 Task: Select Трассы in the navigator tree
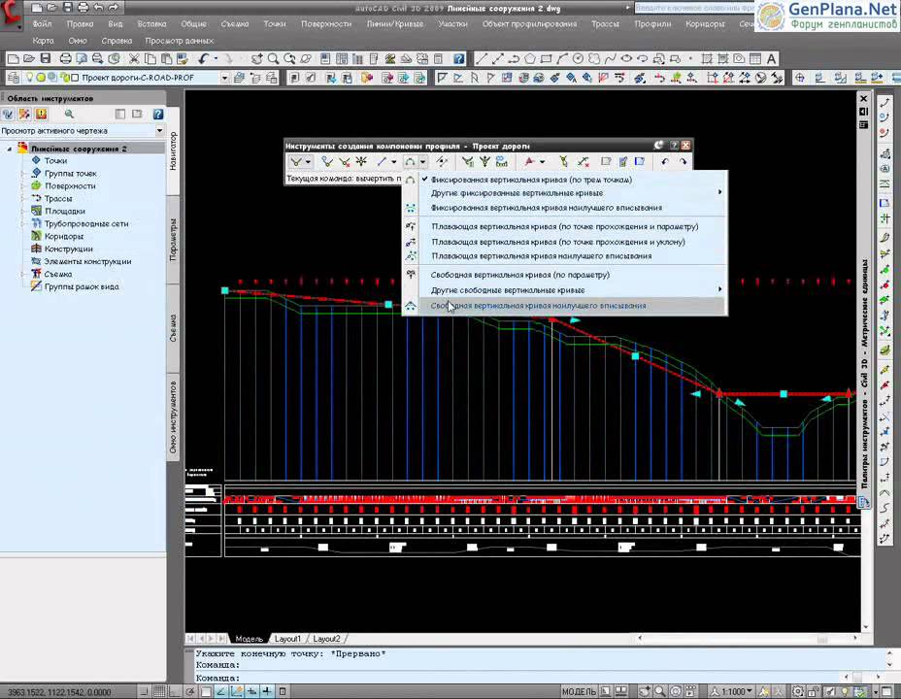pyautogui.click(x=58, y=198)
